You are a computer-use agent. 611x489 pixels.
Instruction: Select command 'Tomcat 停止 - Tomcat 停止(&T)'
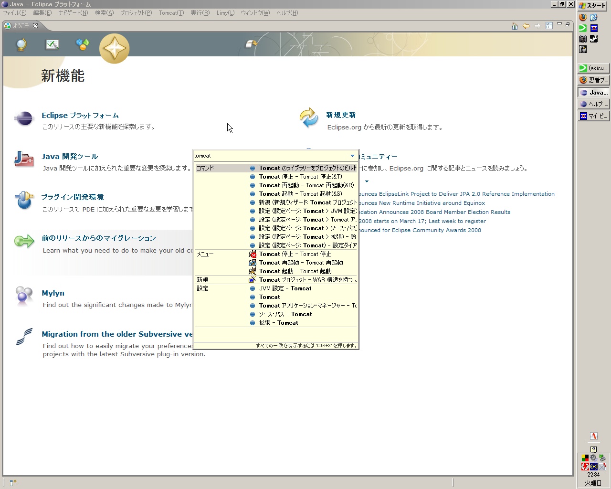pyautogui.click(x=300, y=177)
